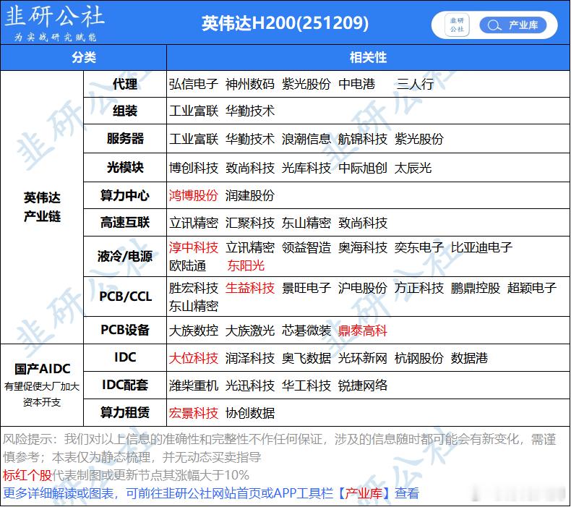Click 大族激光 stock name
Screen dimensions: 571x507
pyautogui.click(x=250, y=331)
